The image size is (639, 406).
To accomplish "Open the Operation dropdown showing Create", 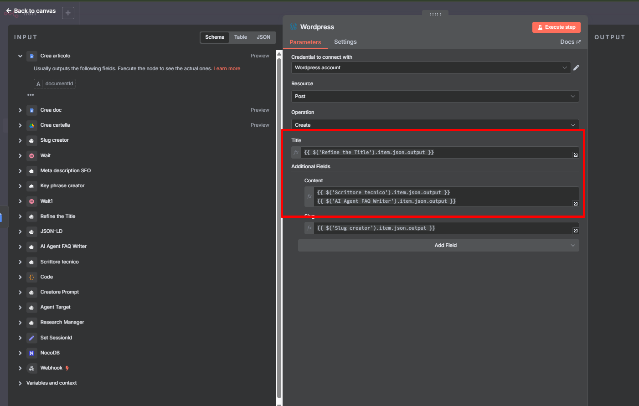I will pos(435,124).
